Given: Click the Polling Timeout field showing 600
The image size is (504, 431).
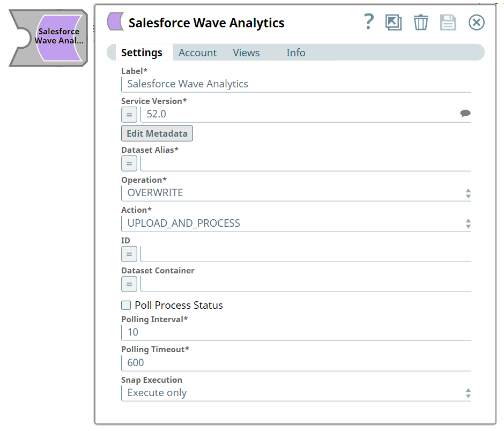Looking at the screenshot, I should click(x=296, y=363).
